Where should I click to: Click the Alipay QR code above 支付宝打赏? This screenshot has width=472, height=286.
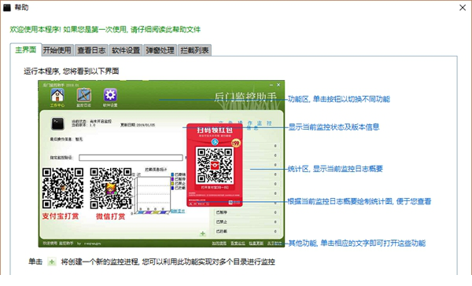63,189
